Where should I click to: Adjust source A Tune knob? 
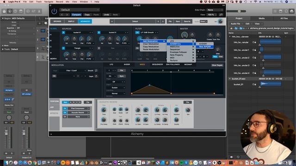tap(74, 39)
